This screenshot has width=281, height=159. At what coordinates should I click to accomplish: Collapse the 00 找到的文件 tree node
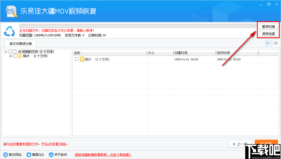click(6, 51)
